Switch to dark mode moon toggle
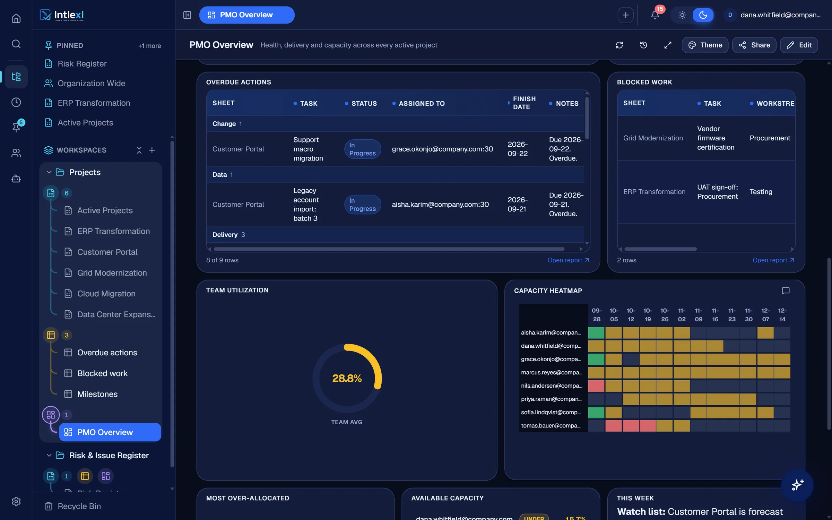Viewport: 832px width, 520px height. coord(703,15)
